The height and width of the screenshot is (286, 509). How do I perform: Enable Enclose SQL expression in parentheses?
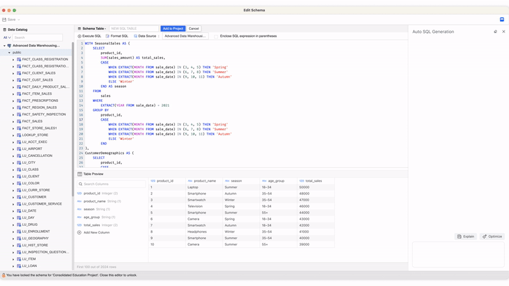(x=216, y=36)
